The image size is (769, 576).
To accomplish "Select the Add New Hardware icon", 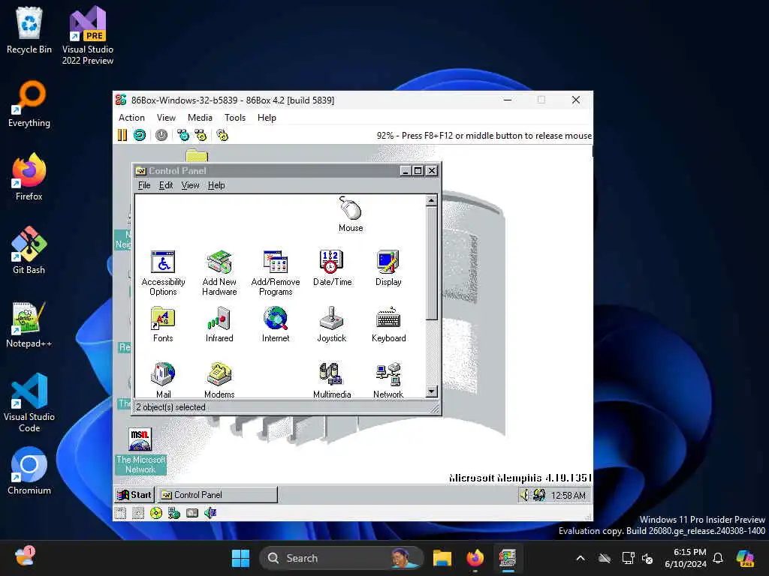I will point(219,273).
